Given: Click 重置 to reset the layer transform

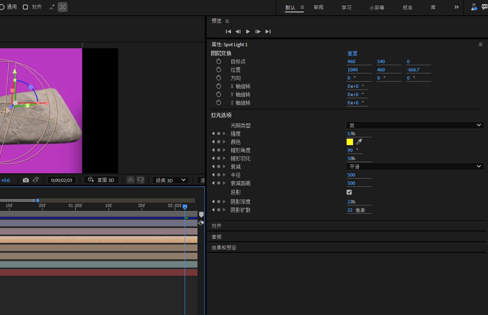Looking at the screenshot, I should 352,53.
